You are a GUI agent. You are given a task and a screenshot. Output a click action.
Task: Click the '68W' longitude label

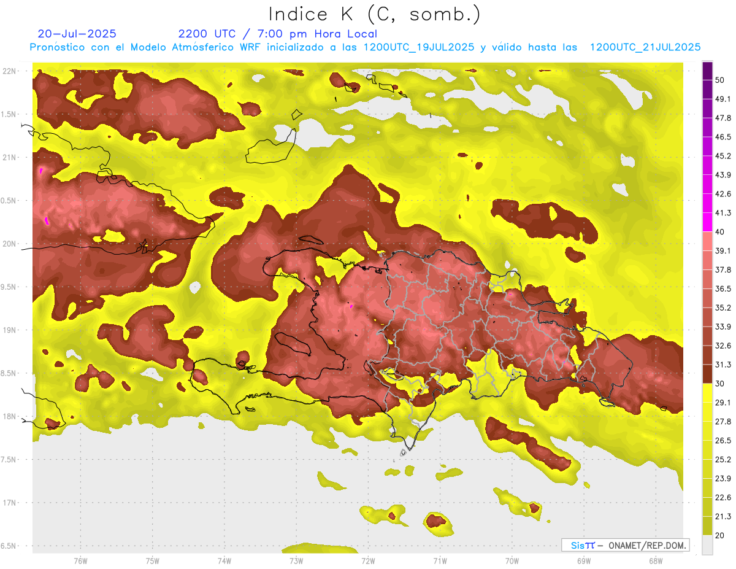click(x=656, y=560)
